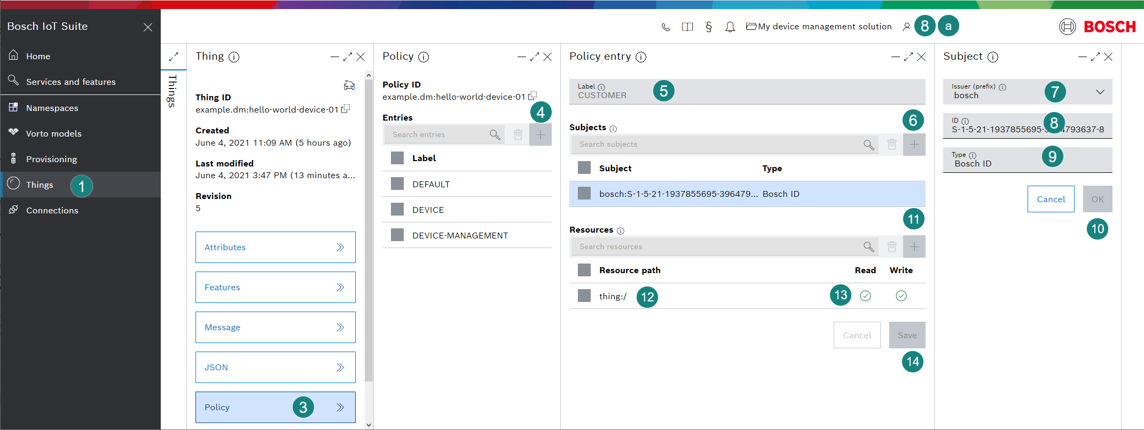Add a new subject with plus icon
The image size is (1144, 430).
point(914,145)
